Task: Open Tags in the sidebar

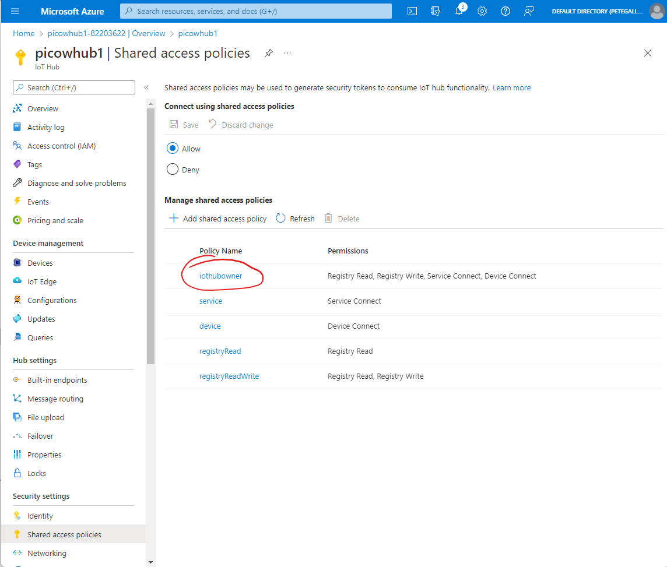Action: (34, 165)
